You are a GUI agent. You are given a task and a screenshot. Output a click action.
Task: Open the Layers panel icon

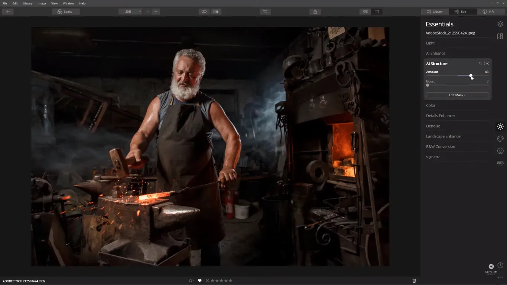[500, 24]
